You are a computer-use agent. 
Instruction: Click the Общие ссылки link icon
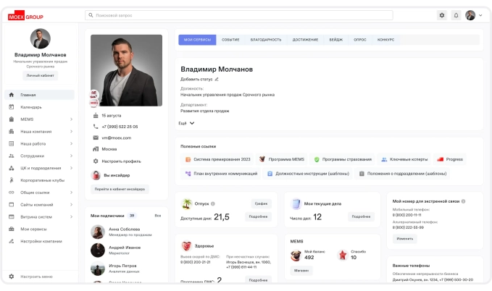pyautogui.click(x=12, y=193)
